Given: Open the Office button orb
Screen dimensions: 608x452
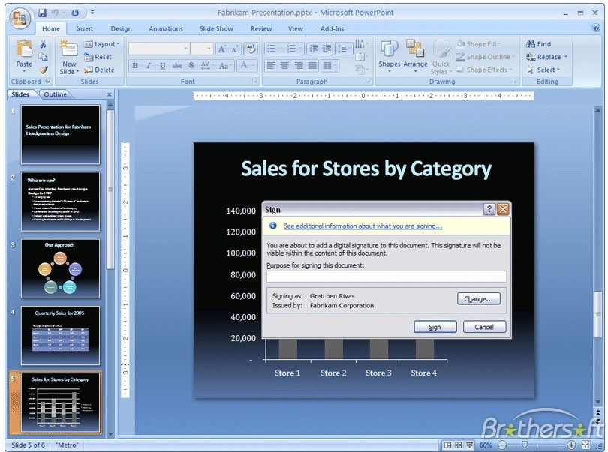Looking at the screenshot, I should (x=20, y=18).
